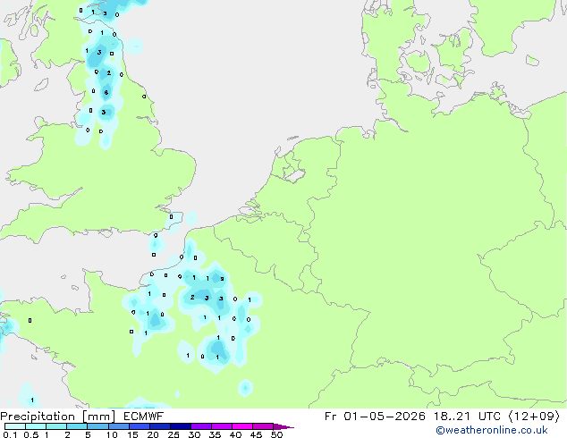Click the 1–2 mm legend color box

pyautogui.click(x=56, y=426)
